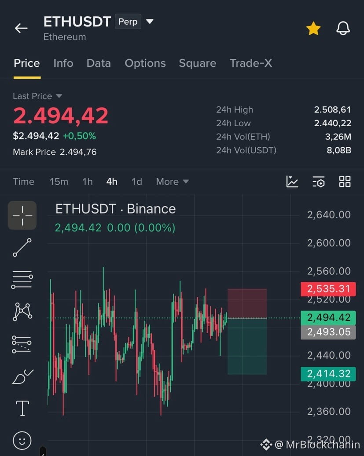This screenshot has height=456, width=364.
Task: Switch to the Trade-X tab
Action: (x=251, y=63)
